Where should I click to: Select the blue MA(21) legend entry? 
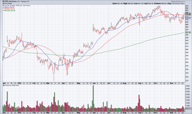pos(8,7)
